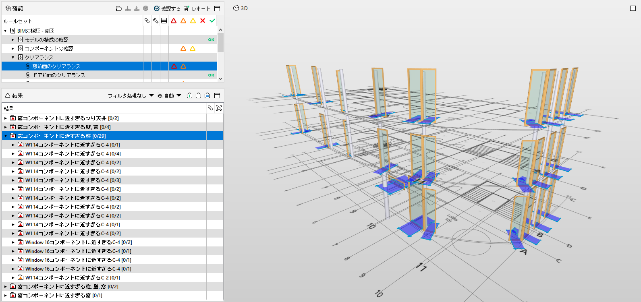Click the zoom-to-selection icon in results header

click(219, 108)
